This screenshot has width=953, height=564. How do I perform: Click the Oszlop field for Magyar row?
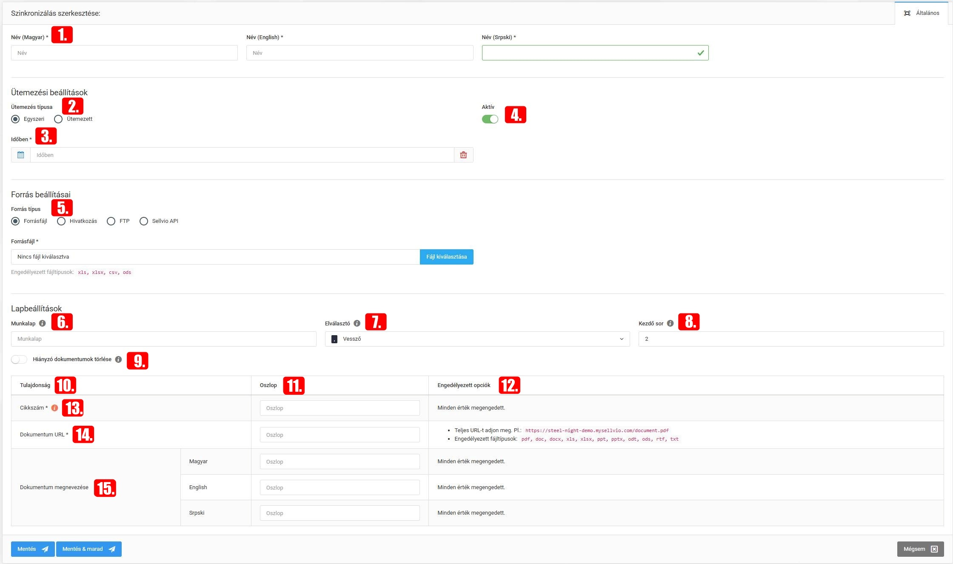pos(340,461)
